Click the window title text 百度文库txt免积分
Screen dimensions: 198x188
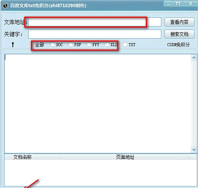point(48,6)
